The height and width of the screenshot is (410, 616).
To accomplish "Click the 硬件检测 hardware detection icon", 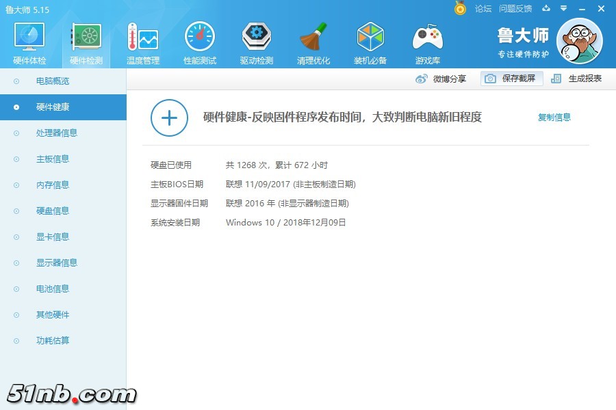I will point(85,41).
